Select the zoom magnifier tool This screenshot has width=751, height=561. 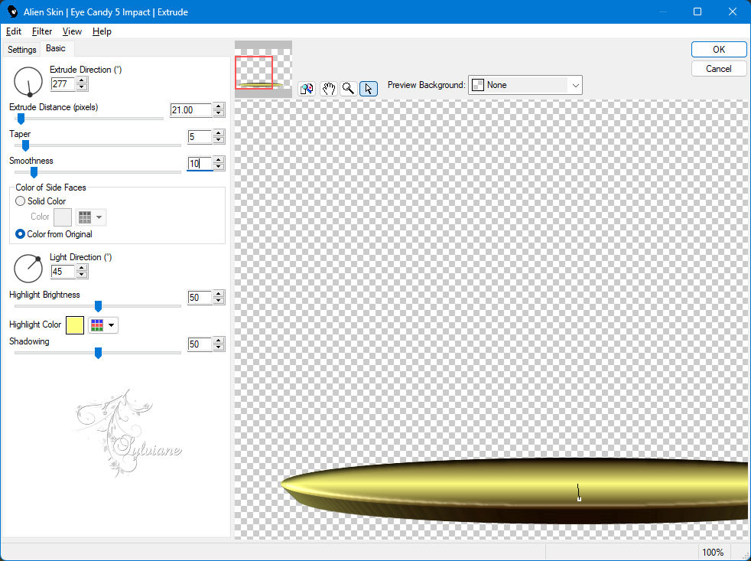pyautogui.click(x=348, y=89)
